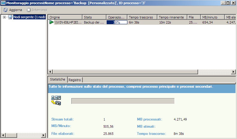Click the 'MB stimati:' label
The image size is (237, 139).
[x=146, y=126]
